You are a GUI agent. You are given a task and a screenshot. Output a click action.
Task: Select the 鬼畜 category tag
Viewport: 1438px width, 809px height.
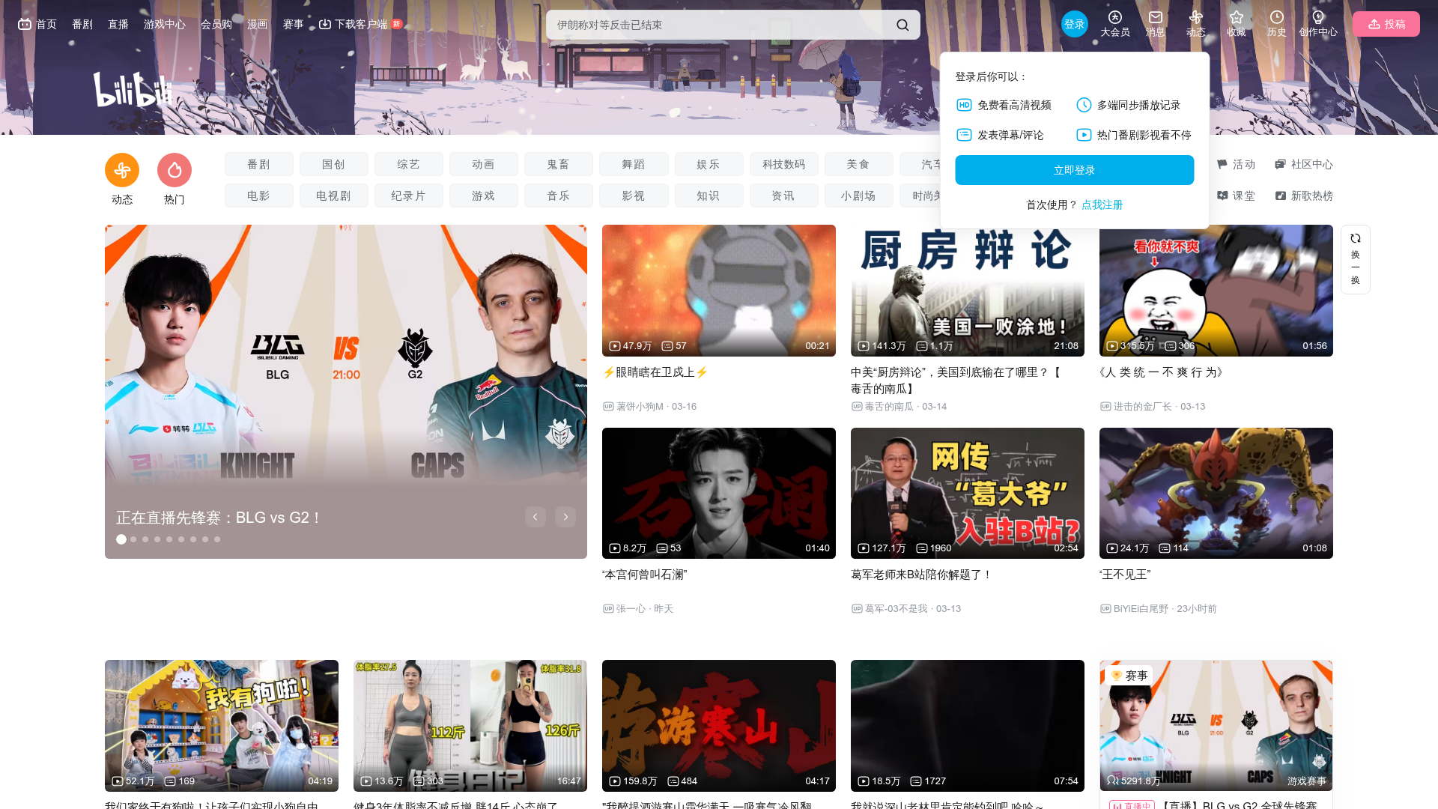point(559,164)
